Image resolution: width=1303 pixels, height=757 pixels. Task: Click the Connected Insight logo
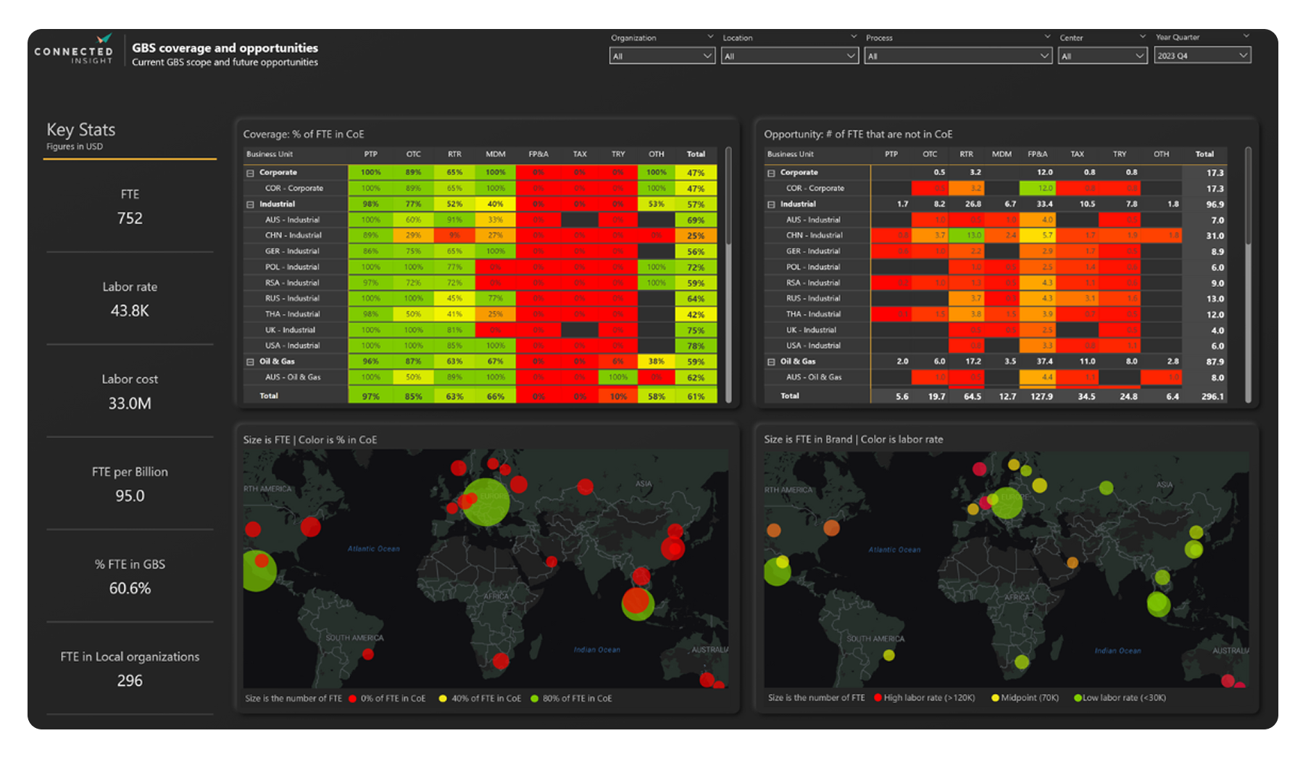pos(74,49)
